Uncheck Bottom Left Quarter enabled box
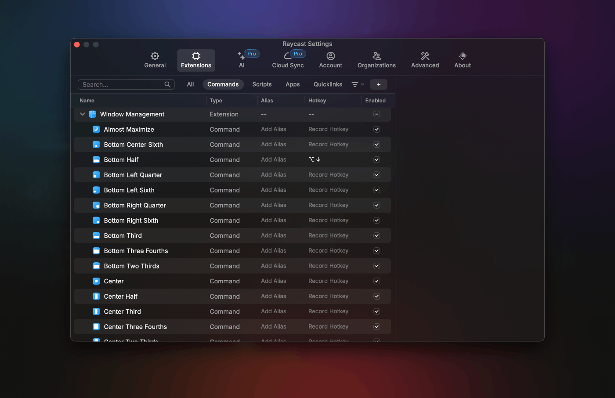The image size is (615, 398). pos(376,175)
